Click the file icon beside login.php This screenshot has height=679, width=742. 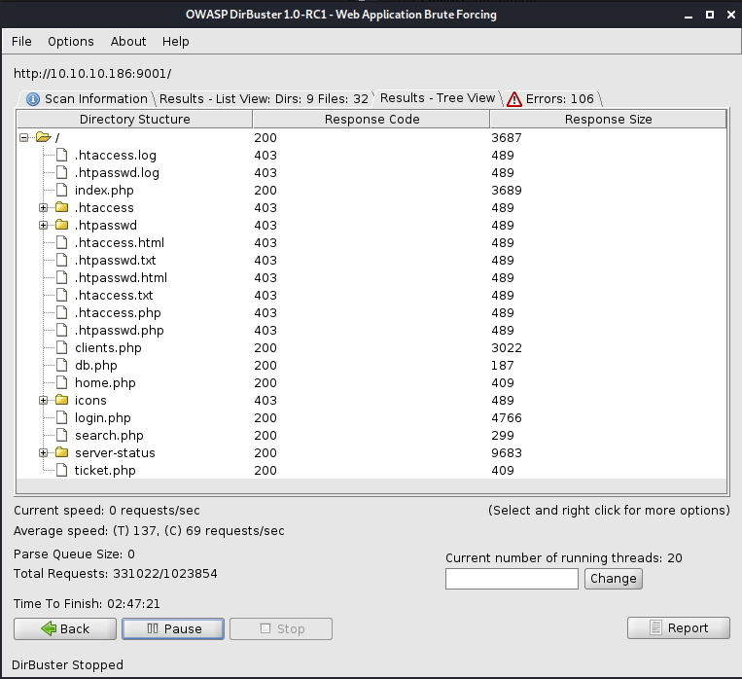click(x=61, y=417)
